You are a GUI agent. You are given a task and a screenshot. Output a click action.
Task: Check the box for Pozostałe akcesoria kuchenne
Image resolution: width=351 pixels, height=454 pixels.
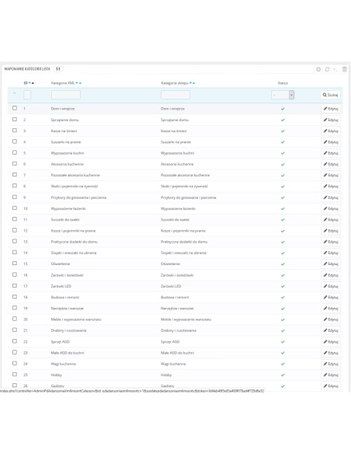coord(15,175)
